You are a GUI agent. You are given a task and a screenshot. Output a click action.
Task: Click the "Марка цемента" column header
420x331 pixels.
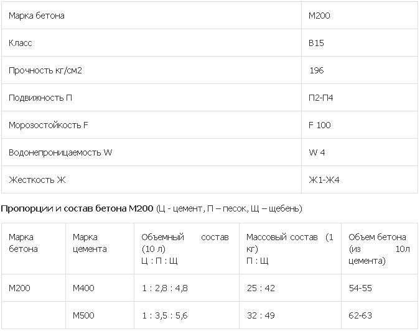point(90,243)
